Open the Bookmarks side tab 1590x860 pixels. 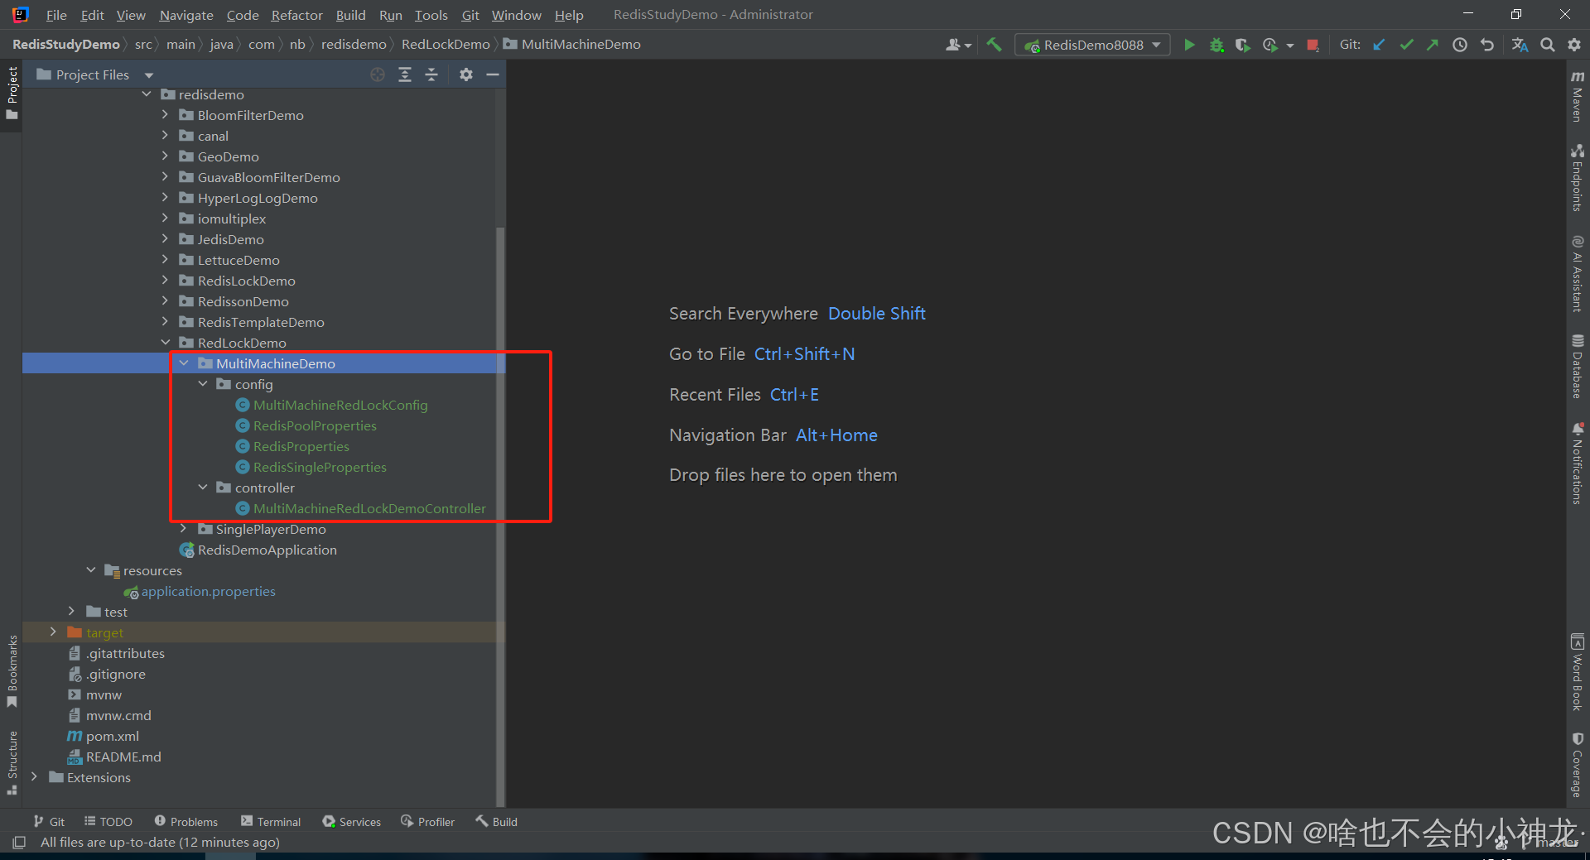12,671
